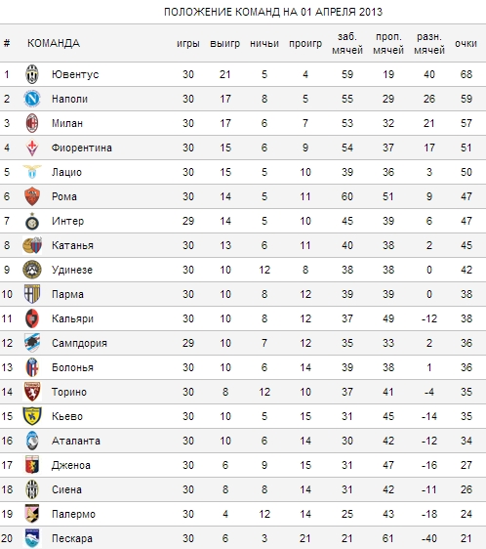Screen dimensions: 486x549
Task: Click the Сампдория team name
Action: click(79, 343)
